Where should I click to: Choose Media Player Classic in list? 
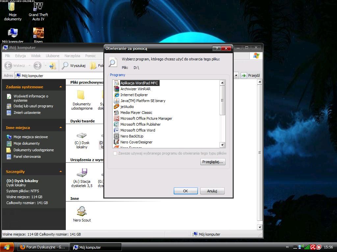coord(136,113)
